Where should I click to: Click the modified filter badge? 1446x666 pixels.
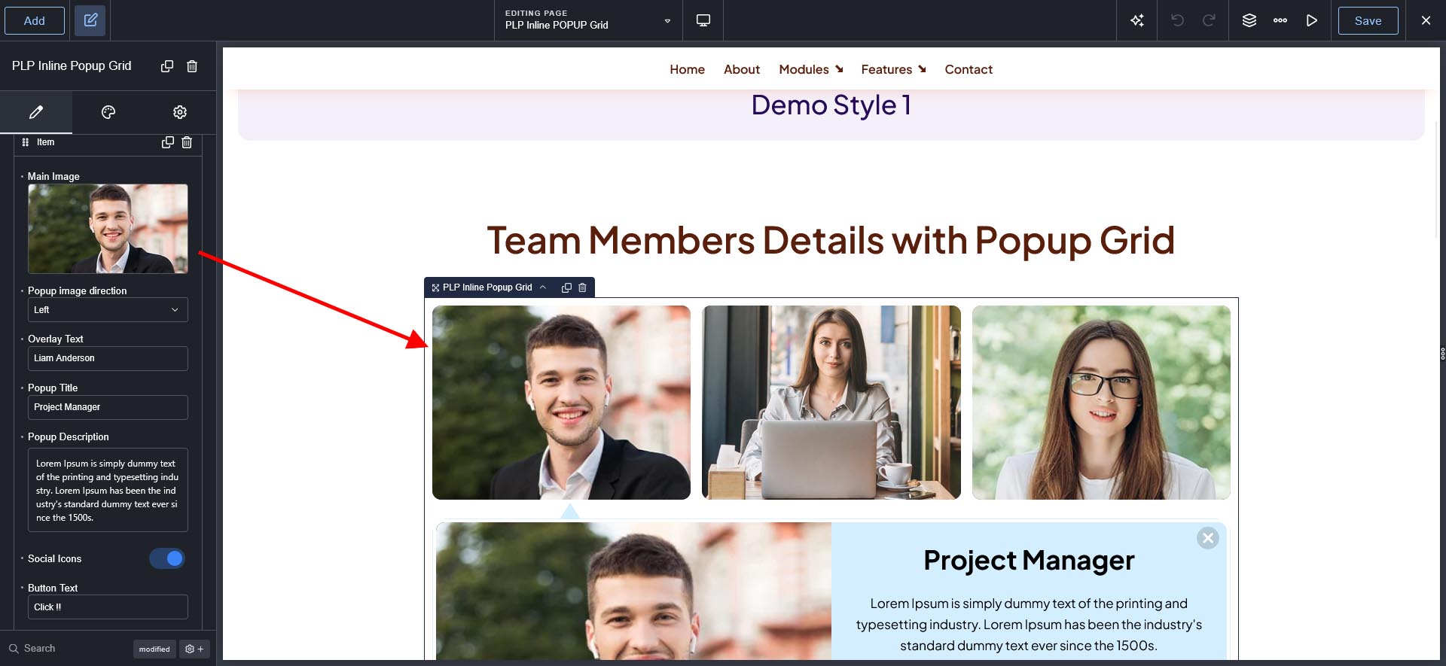tap(154, 649)
